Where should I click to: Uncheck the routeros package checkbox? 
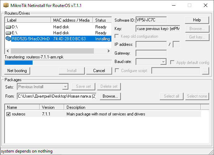(9, 114)
